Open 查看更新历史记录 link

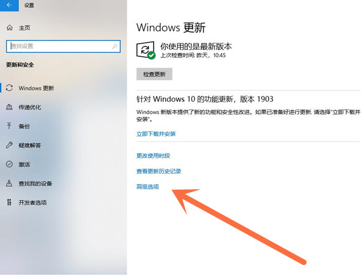coord(159,171)
